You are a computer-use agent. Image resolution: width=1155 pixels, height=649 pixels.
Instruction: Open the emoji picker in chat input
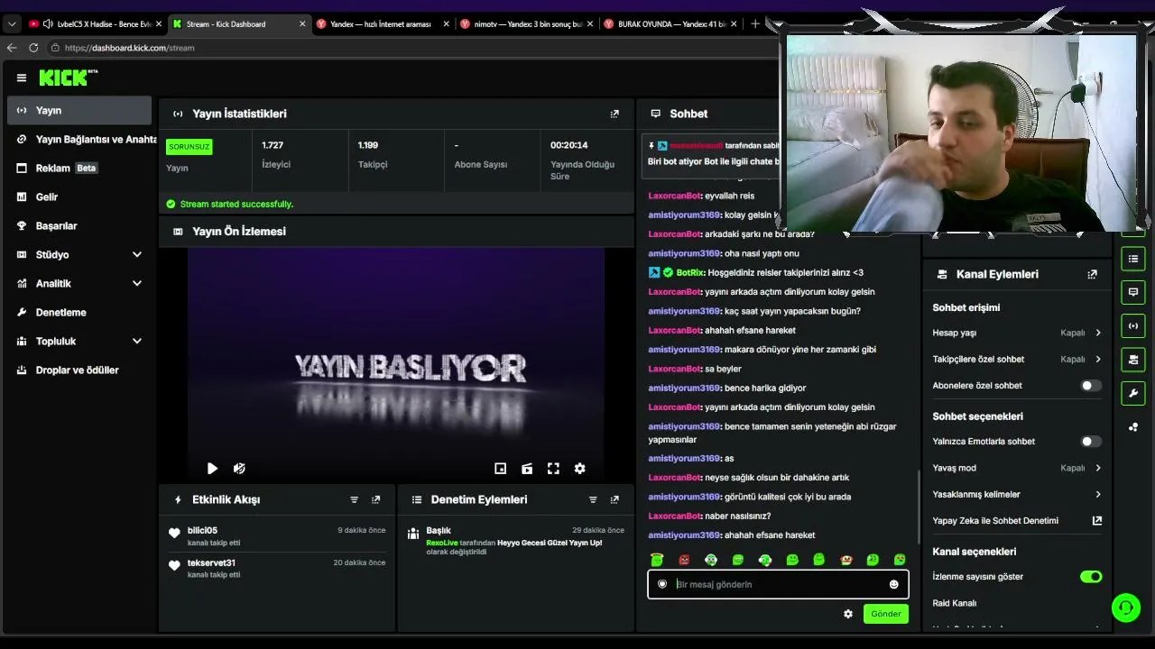coord(894,584)
